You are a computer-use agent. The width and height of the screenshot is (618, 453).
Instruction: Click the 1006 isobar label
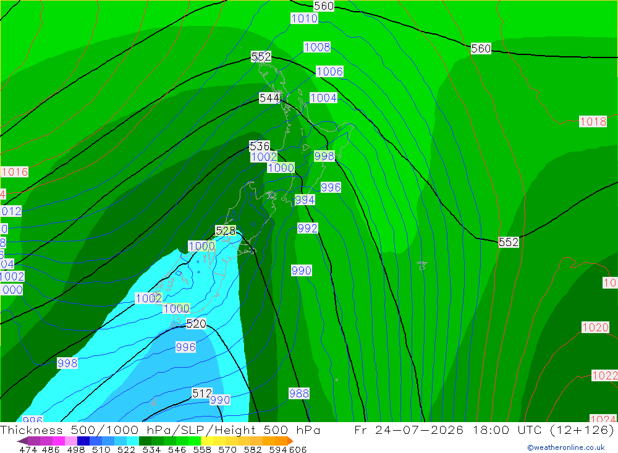tap(329, 71)
